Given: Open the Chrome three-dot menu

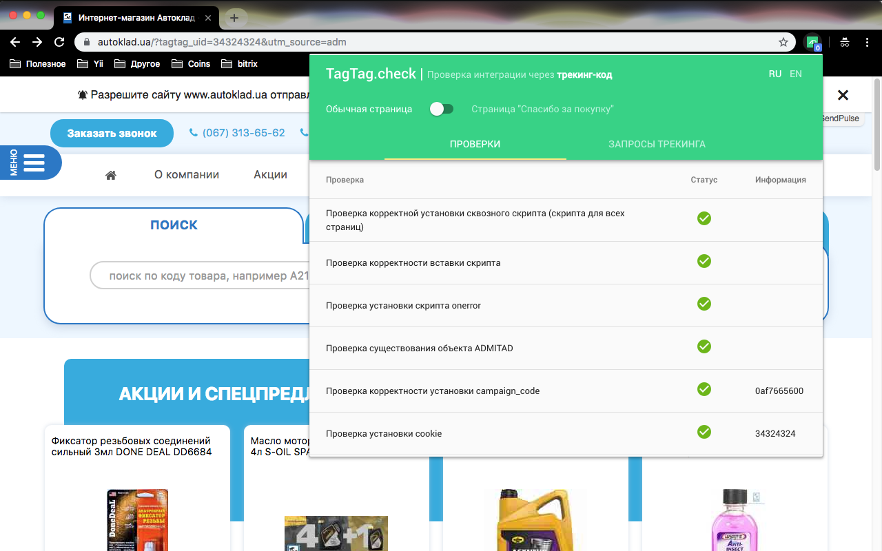Looking at the screenshot, I should (867, 42).
